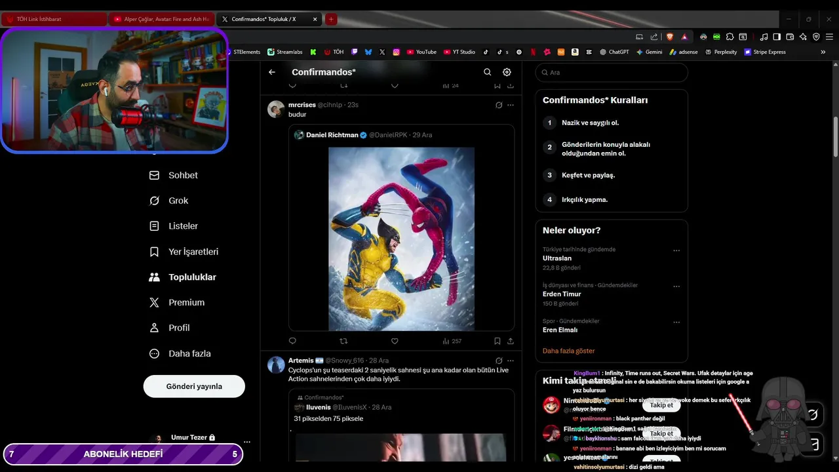Open Listeler in the sidebar
This screenshot has height=472, width=839.
coord(174,226)
